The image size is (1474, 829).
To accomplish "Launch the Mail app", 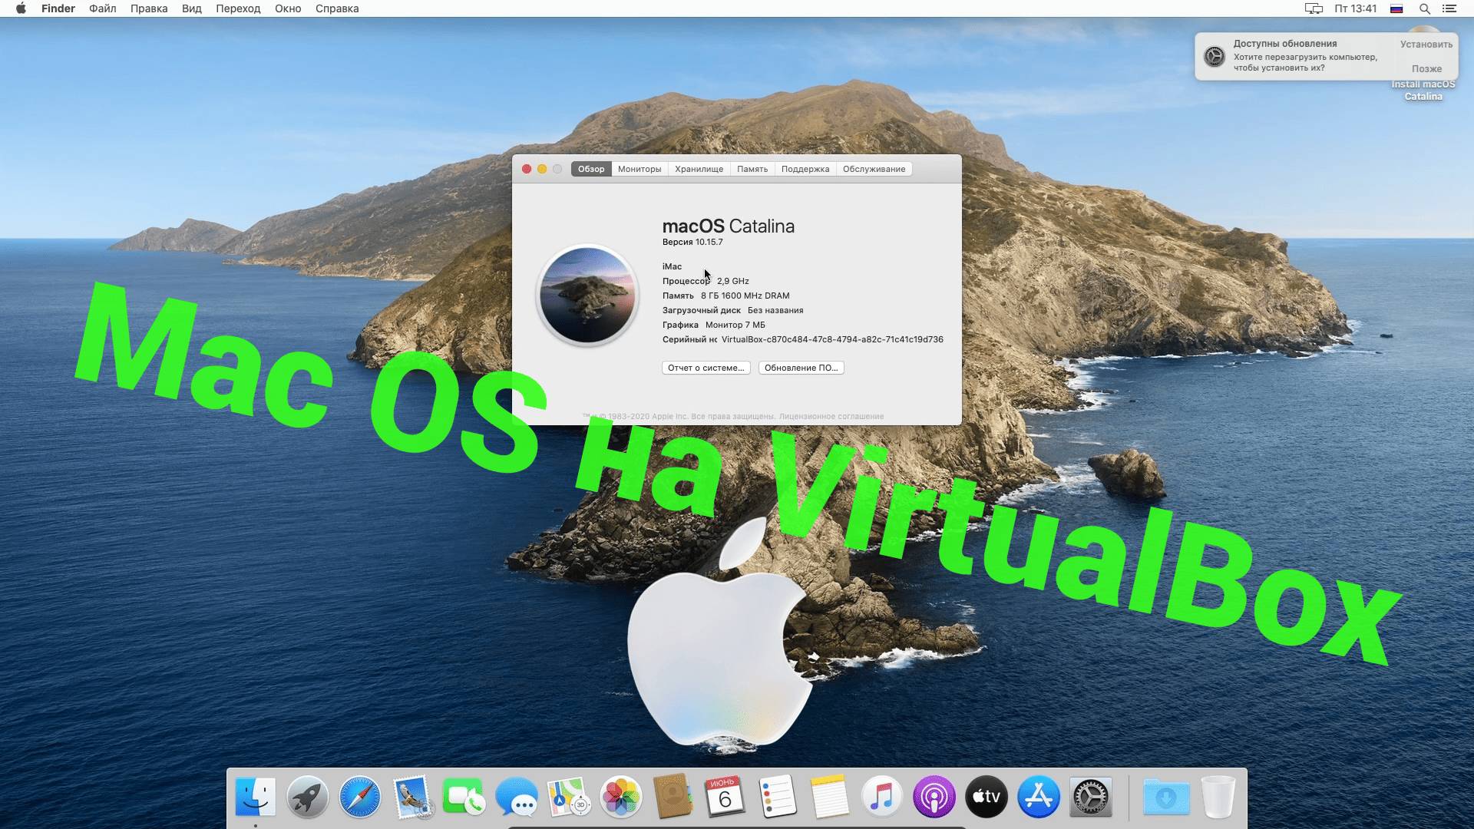I will point(410,798).
